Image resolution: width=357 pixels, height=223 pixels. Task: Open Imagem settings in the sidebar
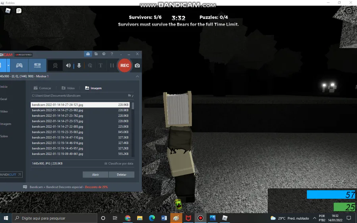[6, 124]
